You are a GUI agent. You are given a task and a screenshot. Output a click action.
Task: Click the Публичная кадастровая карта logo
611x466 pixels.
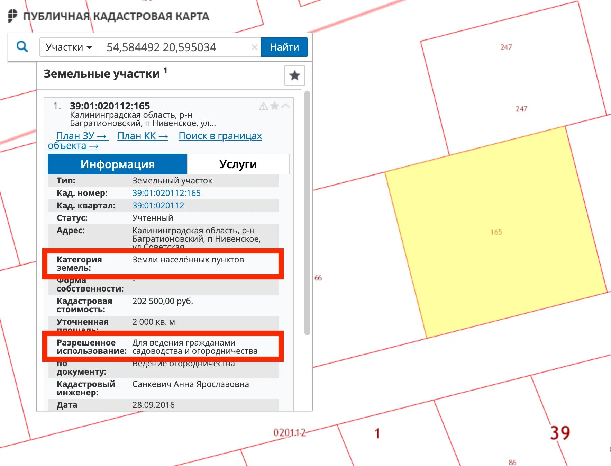click(109, 16)
